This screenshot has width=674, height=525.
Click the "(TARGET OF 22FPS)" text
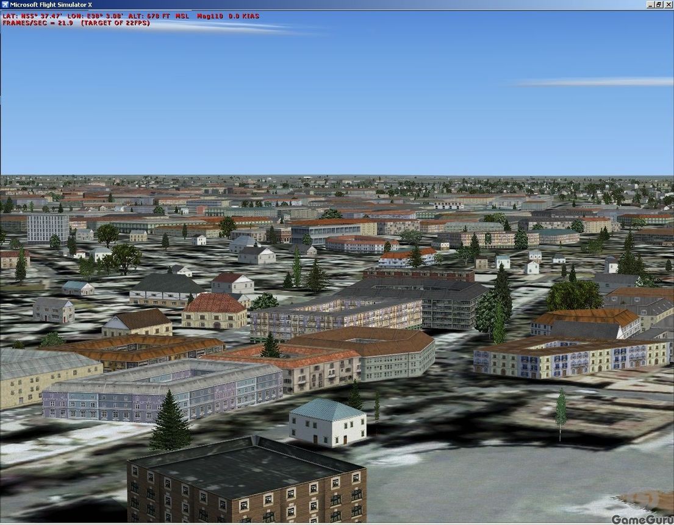pyautogui.click(x=116, y=23)
